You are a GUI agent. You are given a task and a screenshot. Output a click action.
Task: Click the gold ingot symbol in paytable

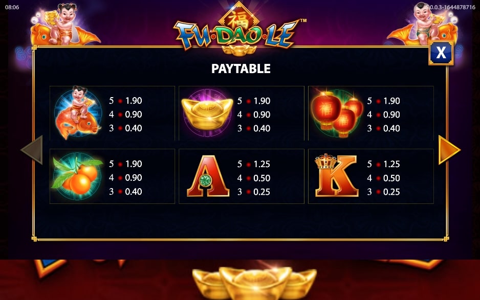click(x=207, y=113)
